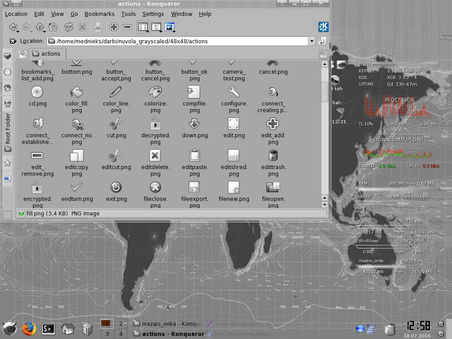Open the Tools menu

pyautogui.click(x=128, y=14)
